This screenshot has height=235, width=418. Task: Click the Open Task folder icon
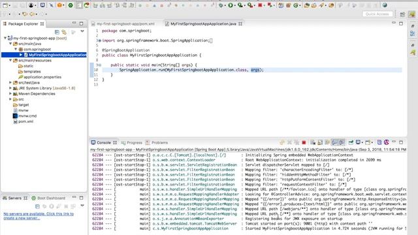click(314, 5)
